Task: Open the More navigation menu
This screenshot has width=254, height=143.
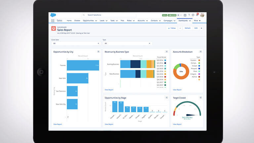Action: click(x=197, y=21)
